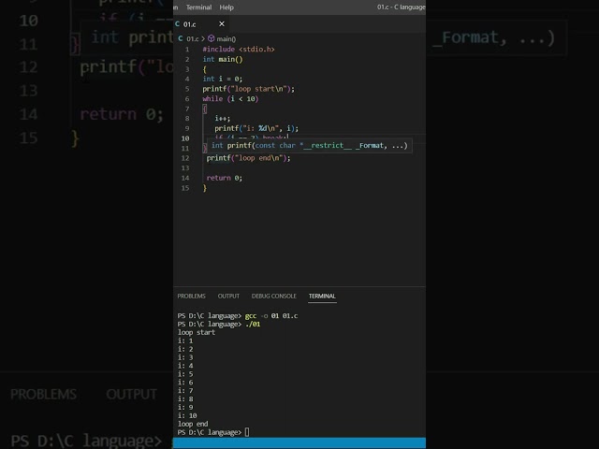Image resolution: width=599 pixels, height=449 pixels.
Task: Select the 01.c editor tab
Action: pos(200,24)
